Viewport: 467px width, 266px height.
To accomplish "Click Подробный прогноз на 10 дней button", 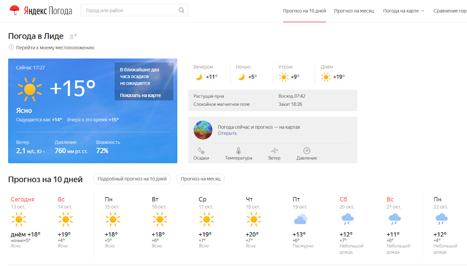I will tap(132, 179).
